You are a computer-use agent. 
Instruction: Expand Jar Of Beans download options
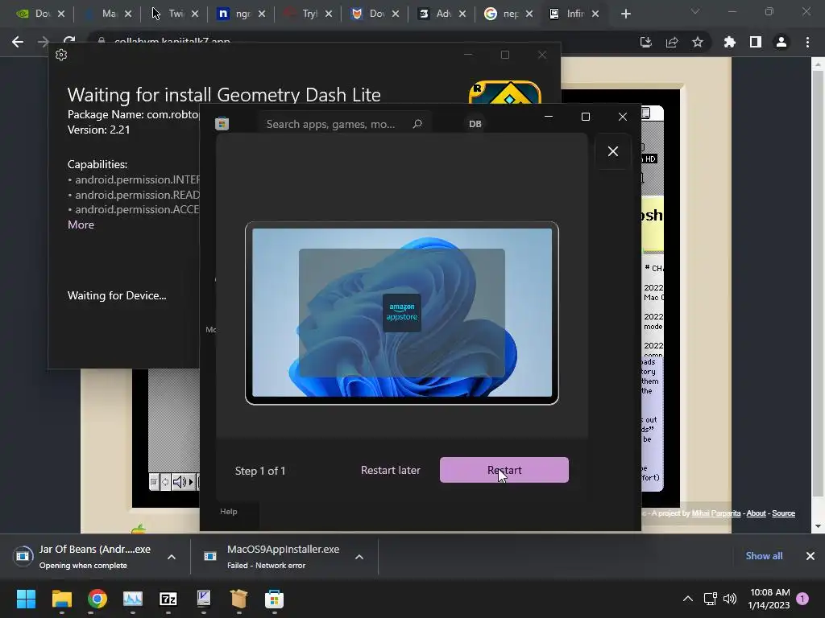point(172,557)
